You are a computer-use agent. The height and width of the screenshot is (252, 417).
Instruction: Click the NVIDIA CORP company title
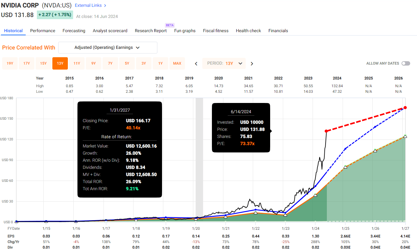pos(20,6)
